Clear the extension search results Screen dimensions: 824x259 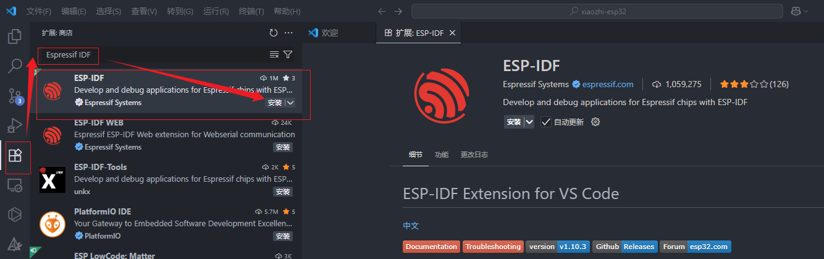274,54
